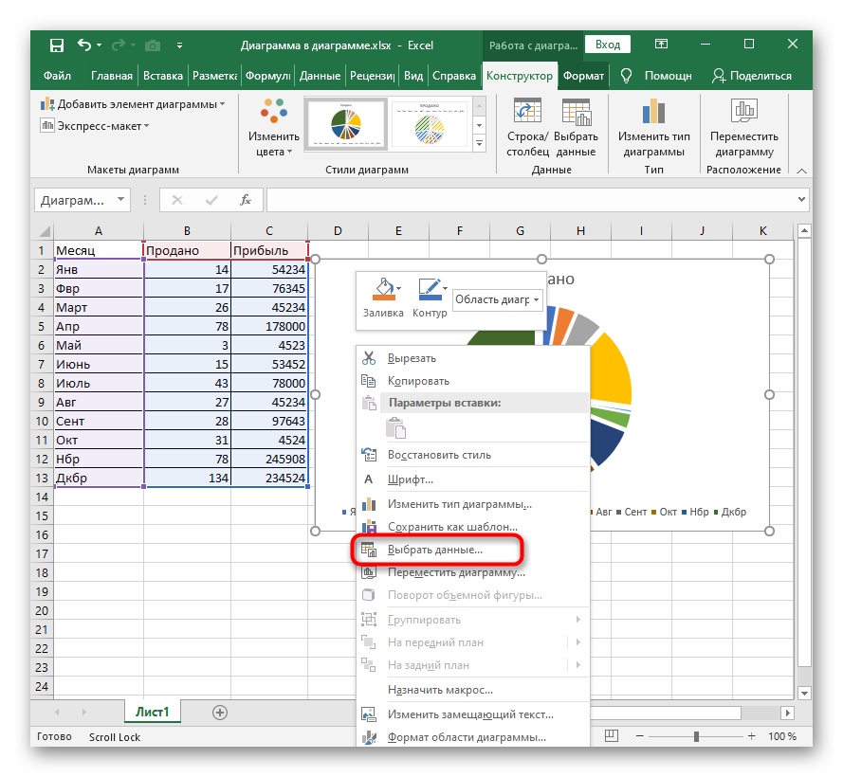Click the Вход sign-in button
843x777 pixels.
(608, 45)
